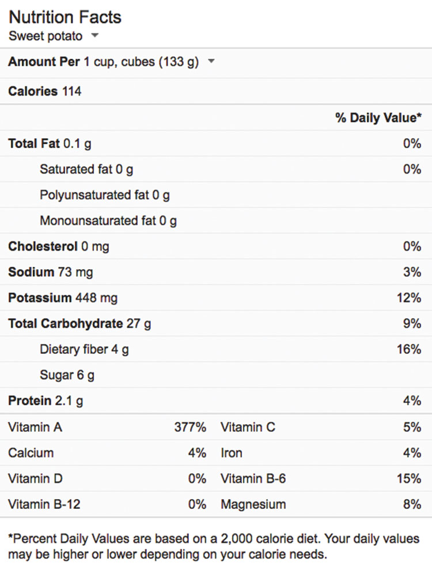Screen dimensions: 432x574
Task: Select the Vitamin B-6 label
Action: (x=251, y=478)
